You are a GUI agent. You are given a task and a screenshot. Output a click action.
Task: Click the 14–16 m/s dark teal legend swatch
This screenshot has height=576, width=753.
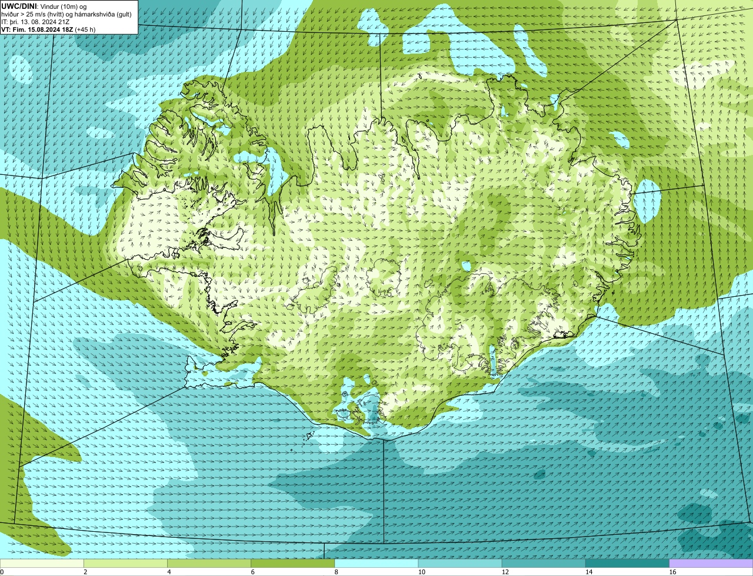tap(627, 564)
